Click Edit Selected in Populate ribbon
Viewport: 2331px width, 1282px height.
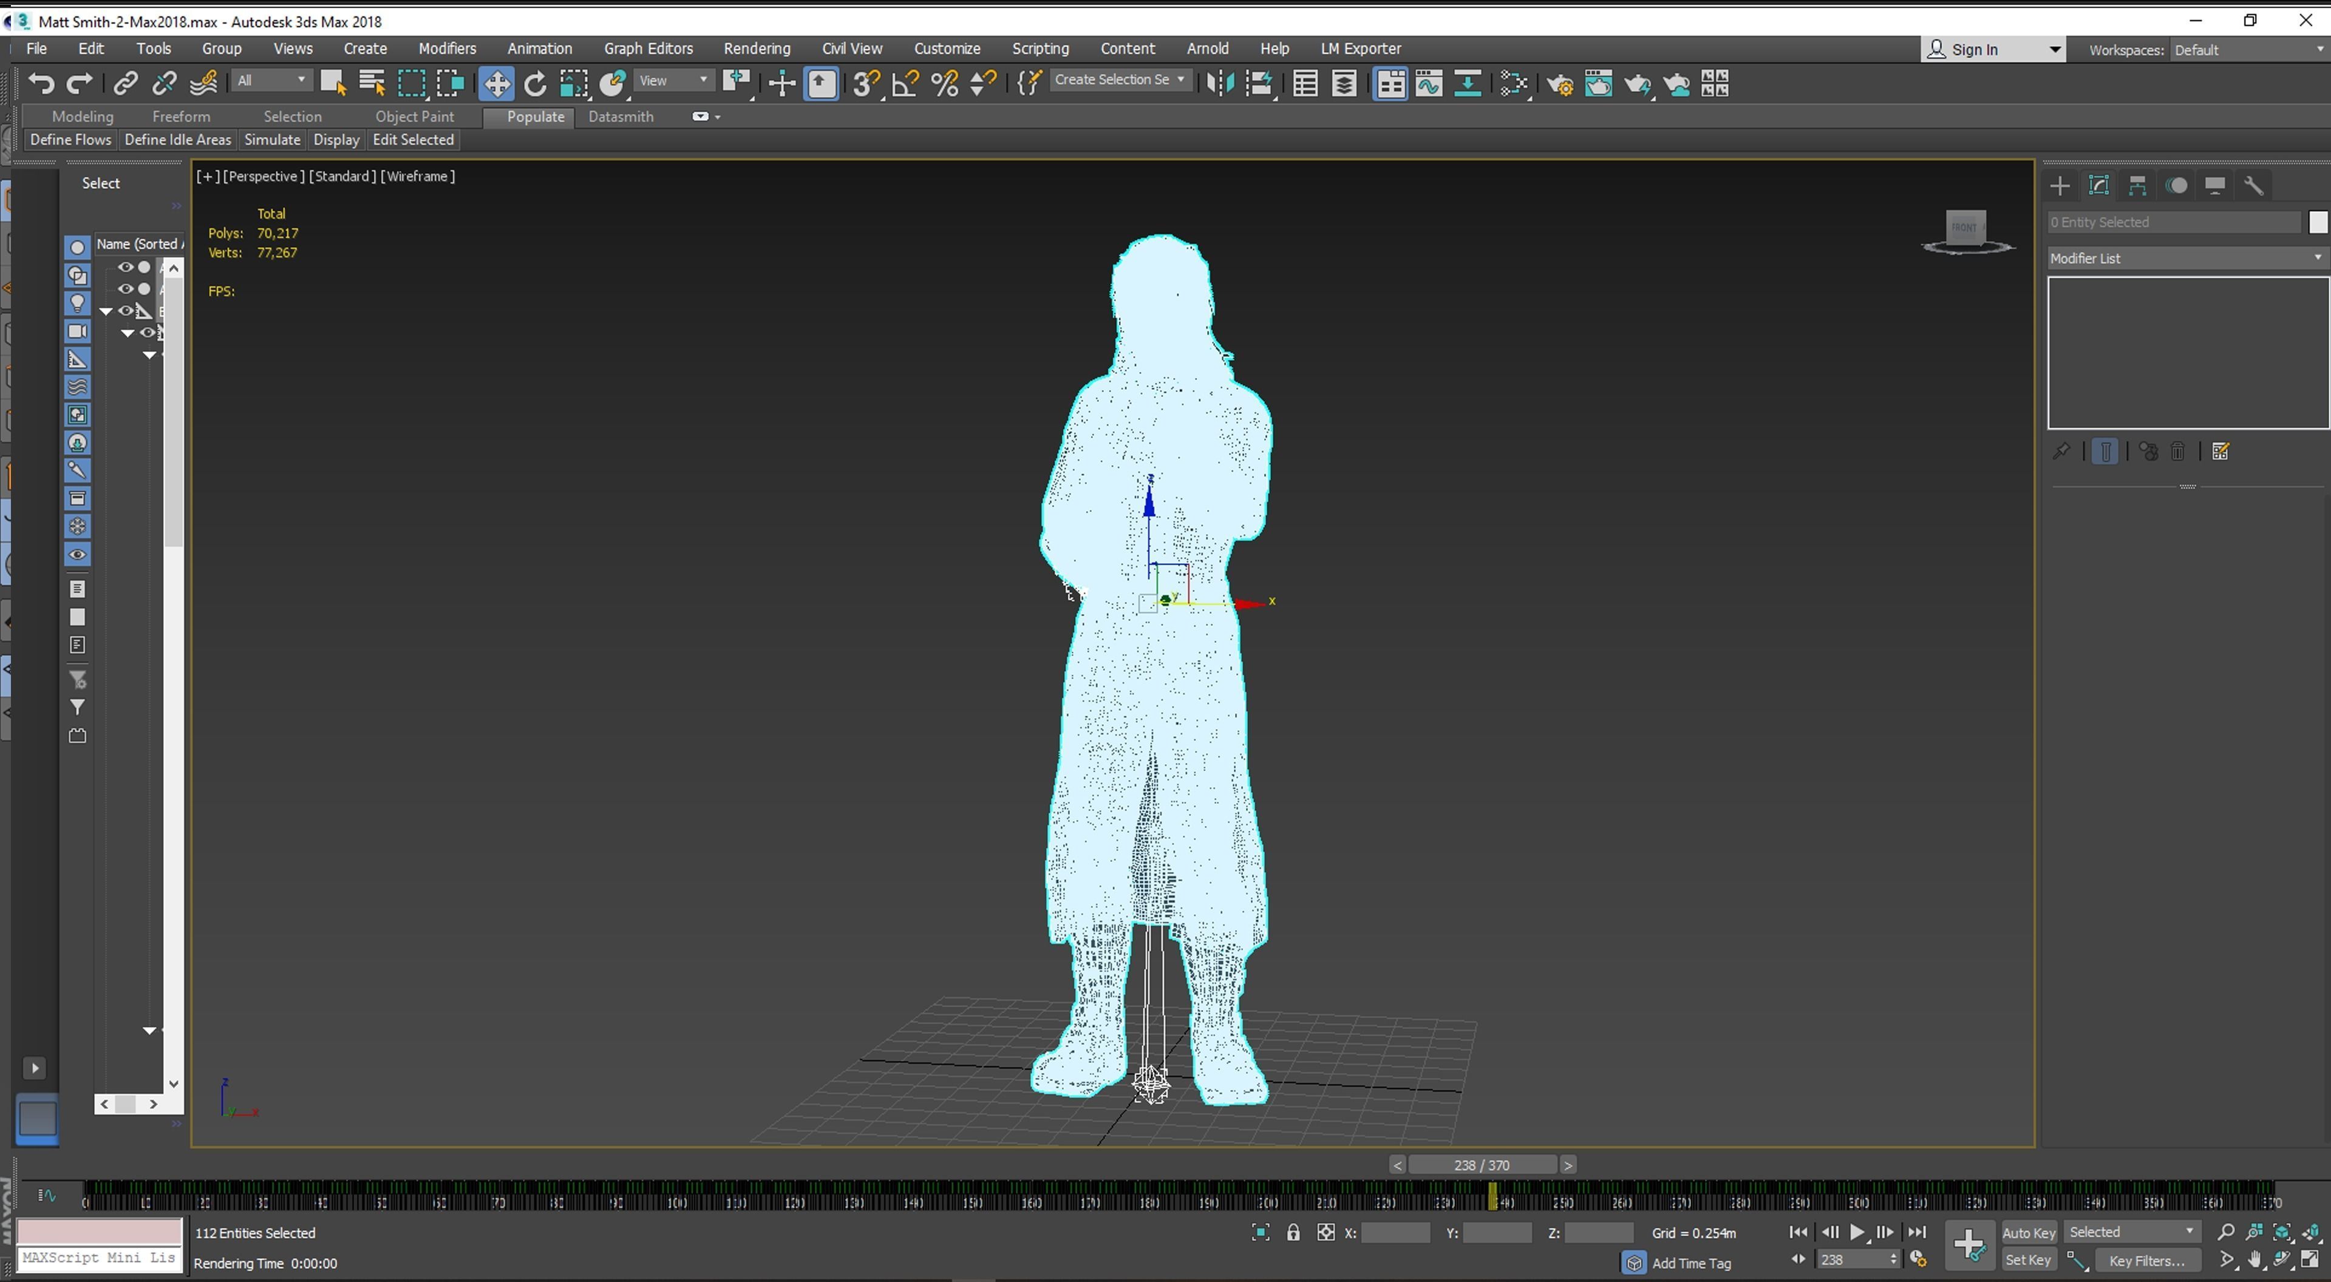click(x=413, y=140)
